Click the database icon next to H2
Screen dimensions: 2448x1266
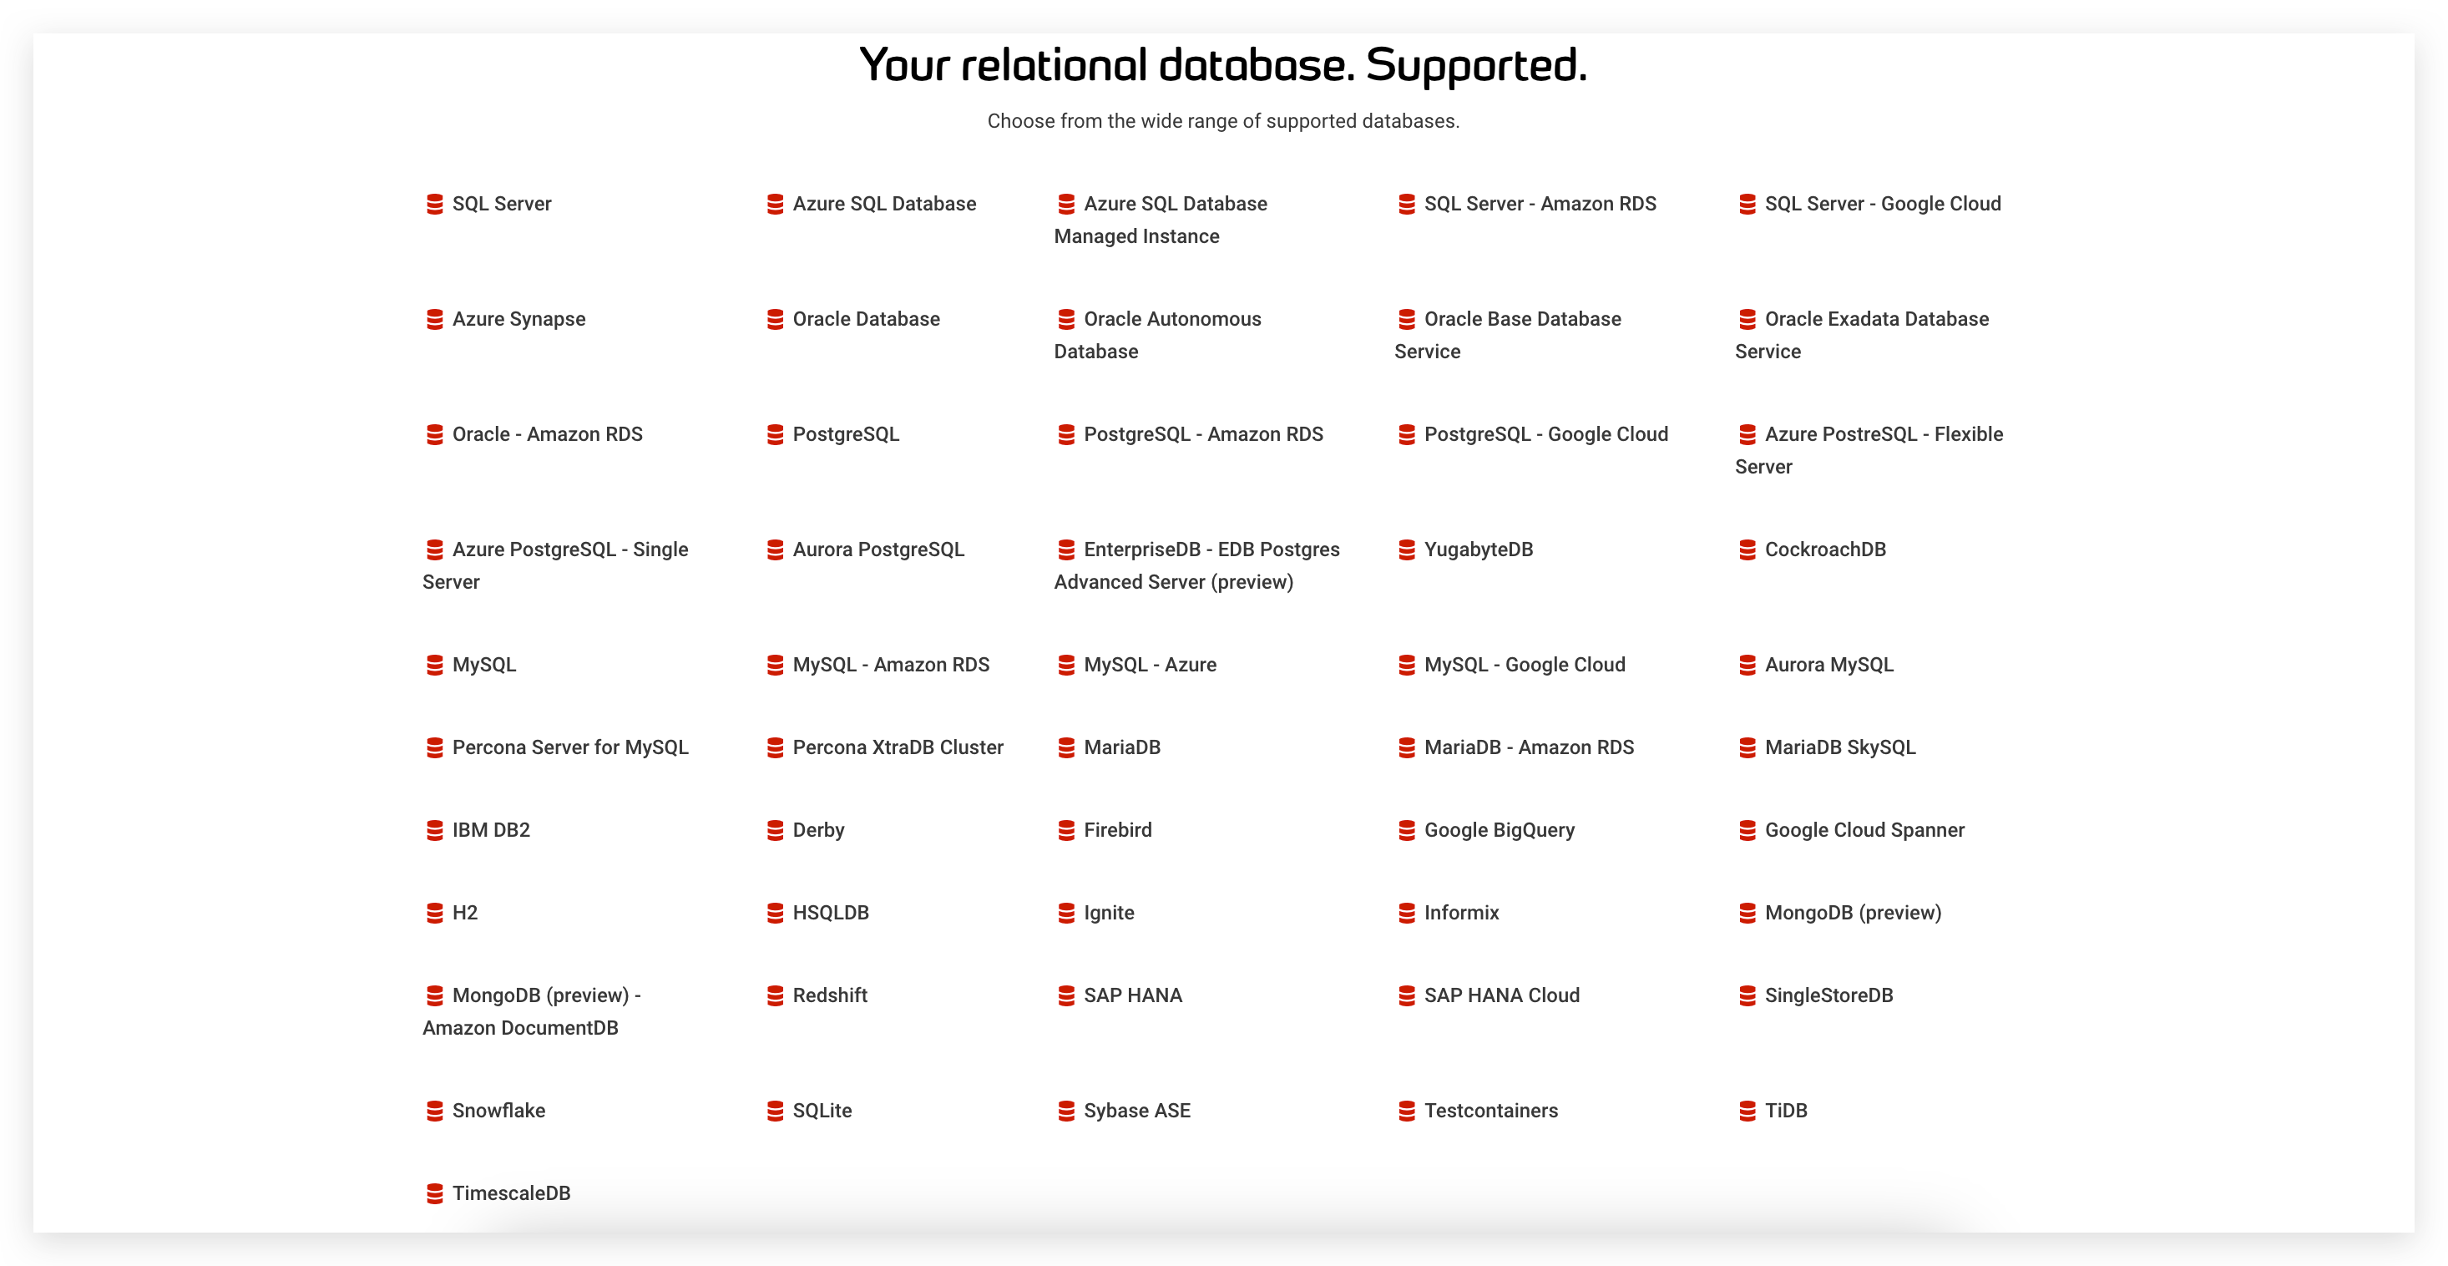434,913
